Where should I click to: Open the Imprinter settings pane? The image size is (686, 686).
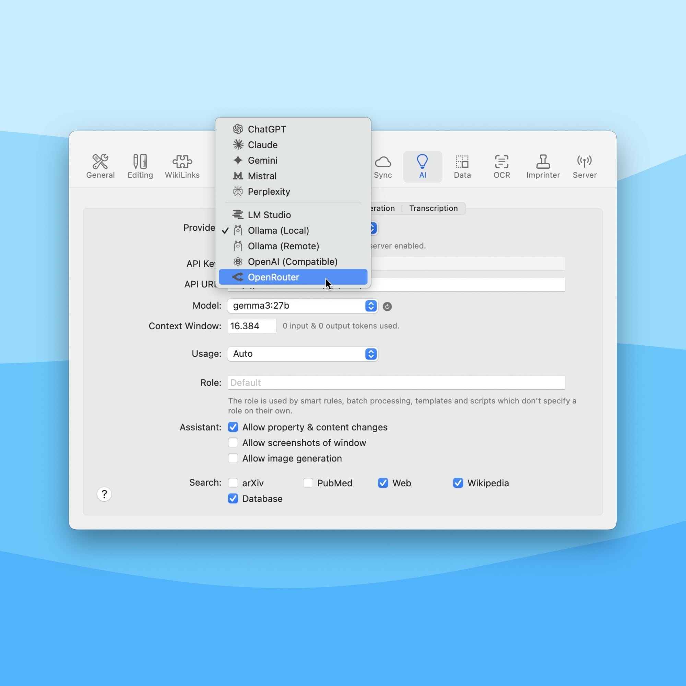[x=543, y=166]
